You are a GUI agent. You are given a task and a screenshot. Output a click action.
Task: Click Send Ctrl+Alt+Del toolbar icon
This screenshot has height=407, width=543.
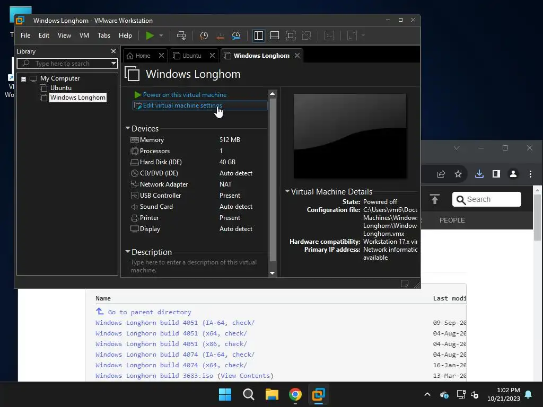181,36
